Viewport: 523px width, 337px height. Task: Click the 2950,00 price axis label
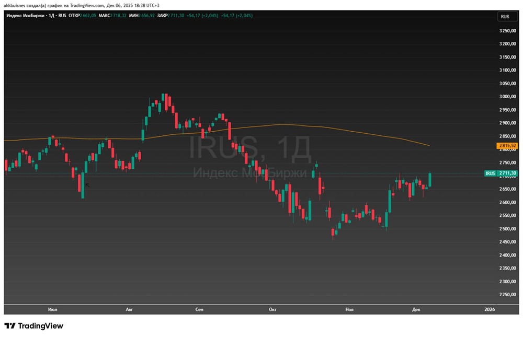[507, 110]
